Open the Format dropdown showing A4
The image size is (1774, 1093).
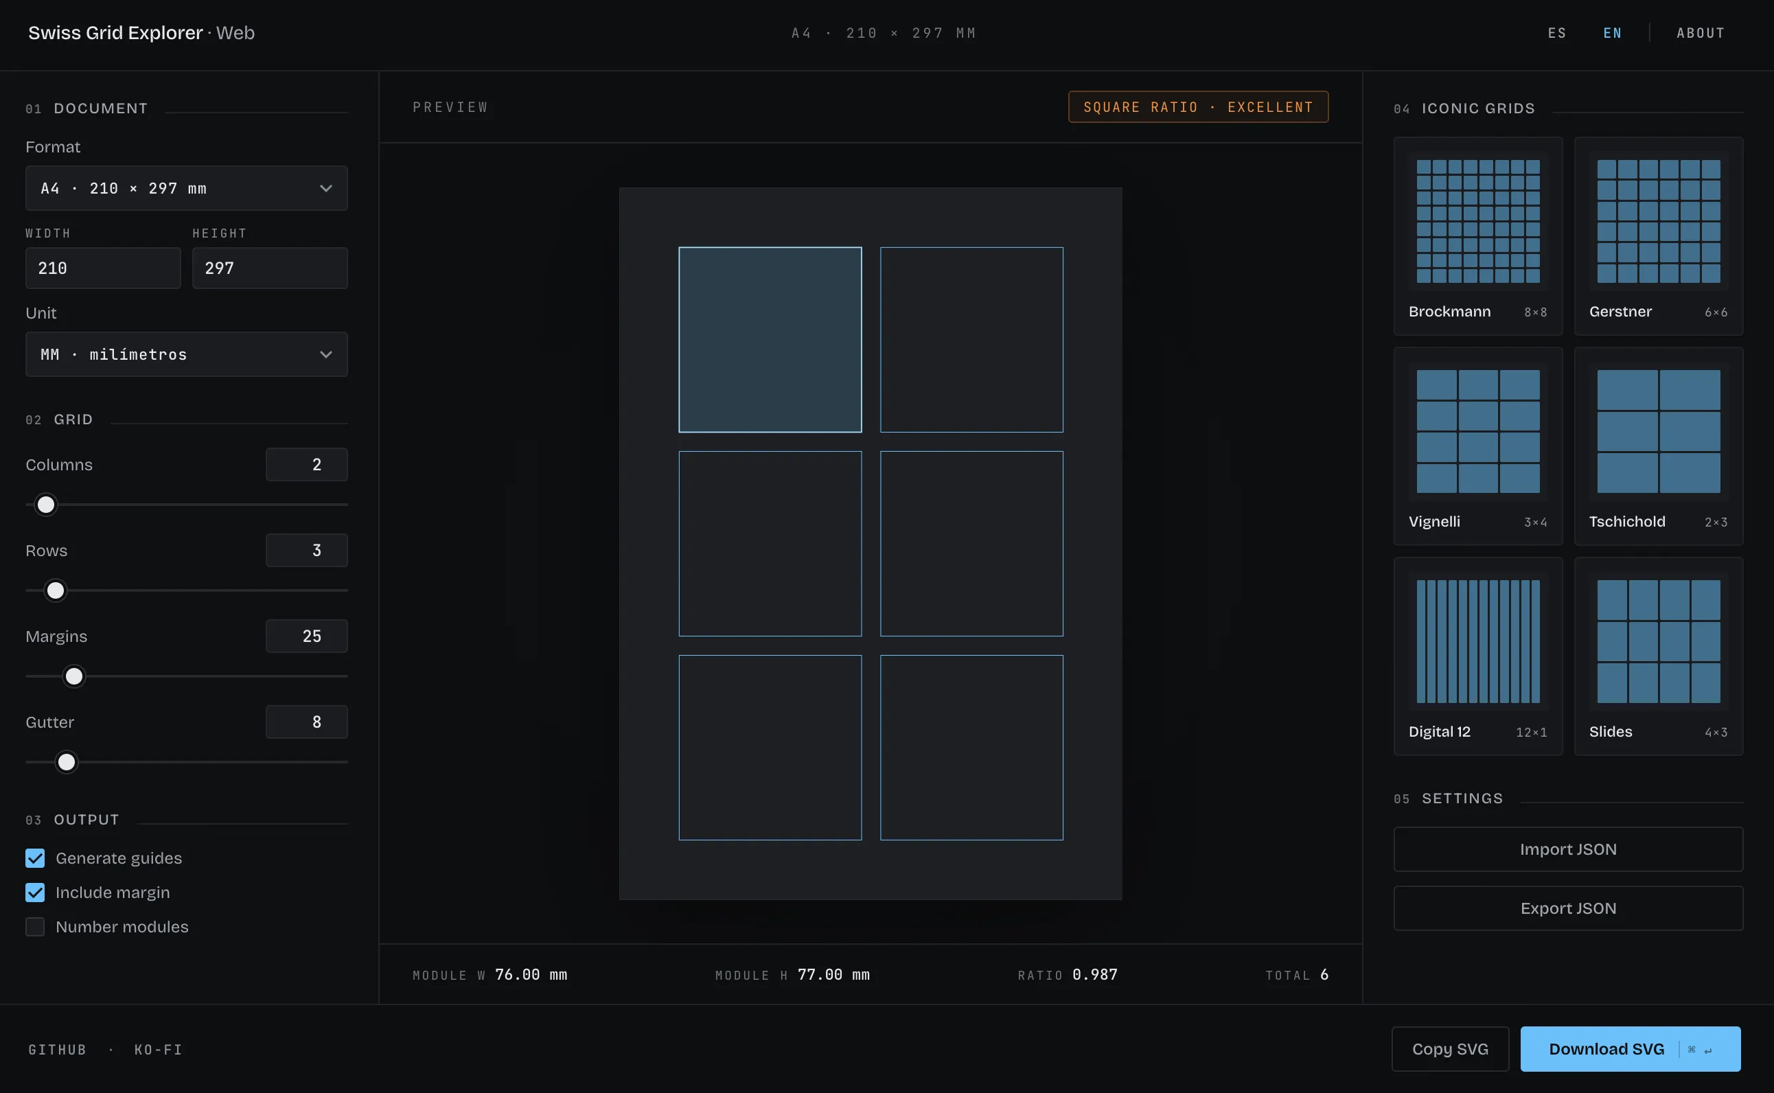187,188
